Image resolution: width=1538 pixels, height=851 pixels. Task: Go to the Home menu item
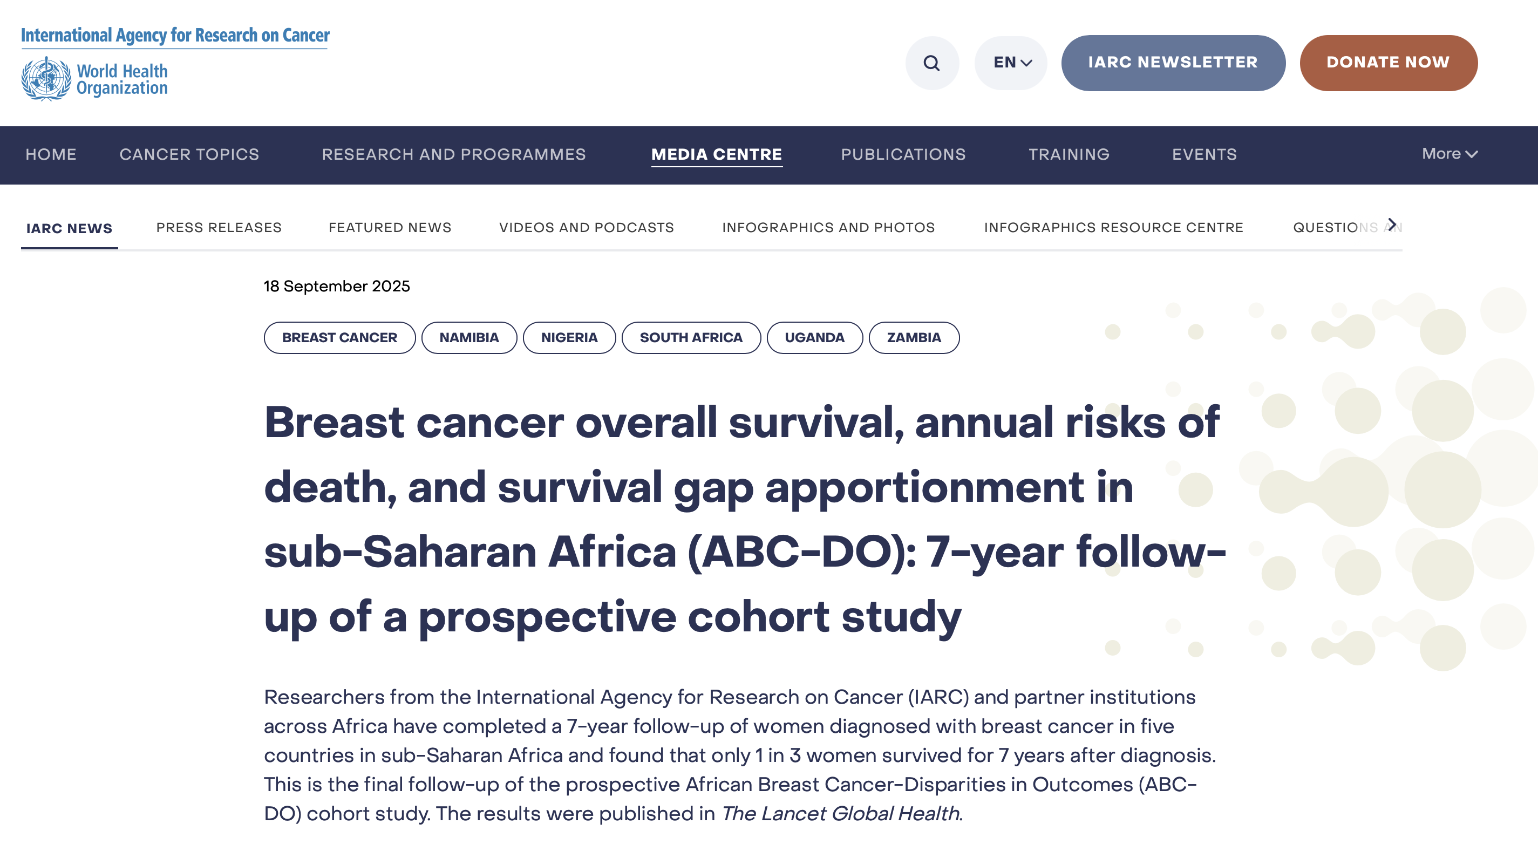51,155
